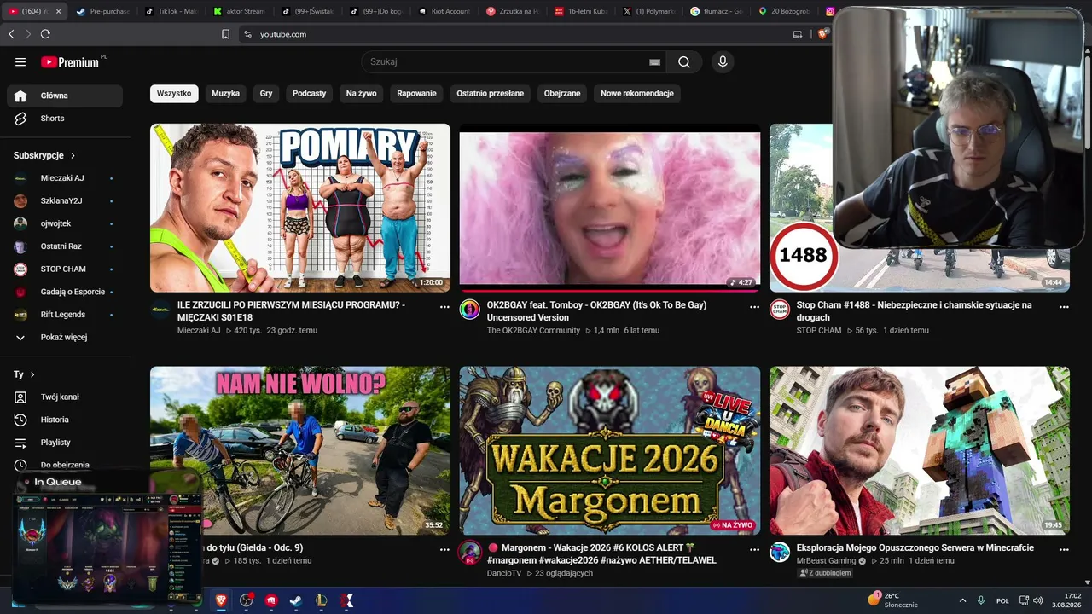Viewport: 1092px width, 614px height.
Task: Show hidden system tray icons
Action: coord(962,600)
